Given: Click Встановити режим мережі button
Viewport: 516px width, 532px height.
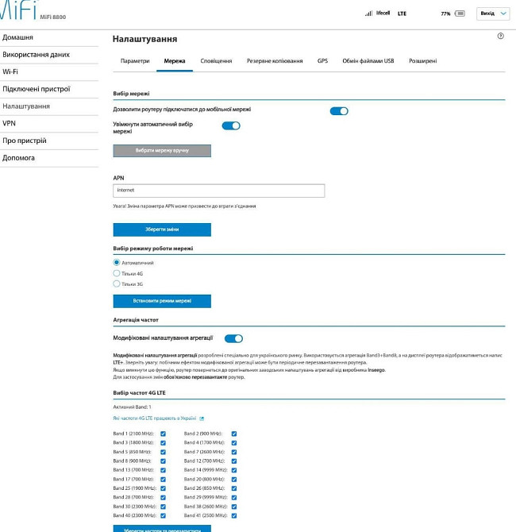Looking at the screenshot, I should coord(162,301).
